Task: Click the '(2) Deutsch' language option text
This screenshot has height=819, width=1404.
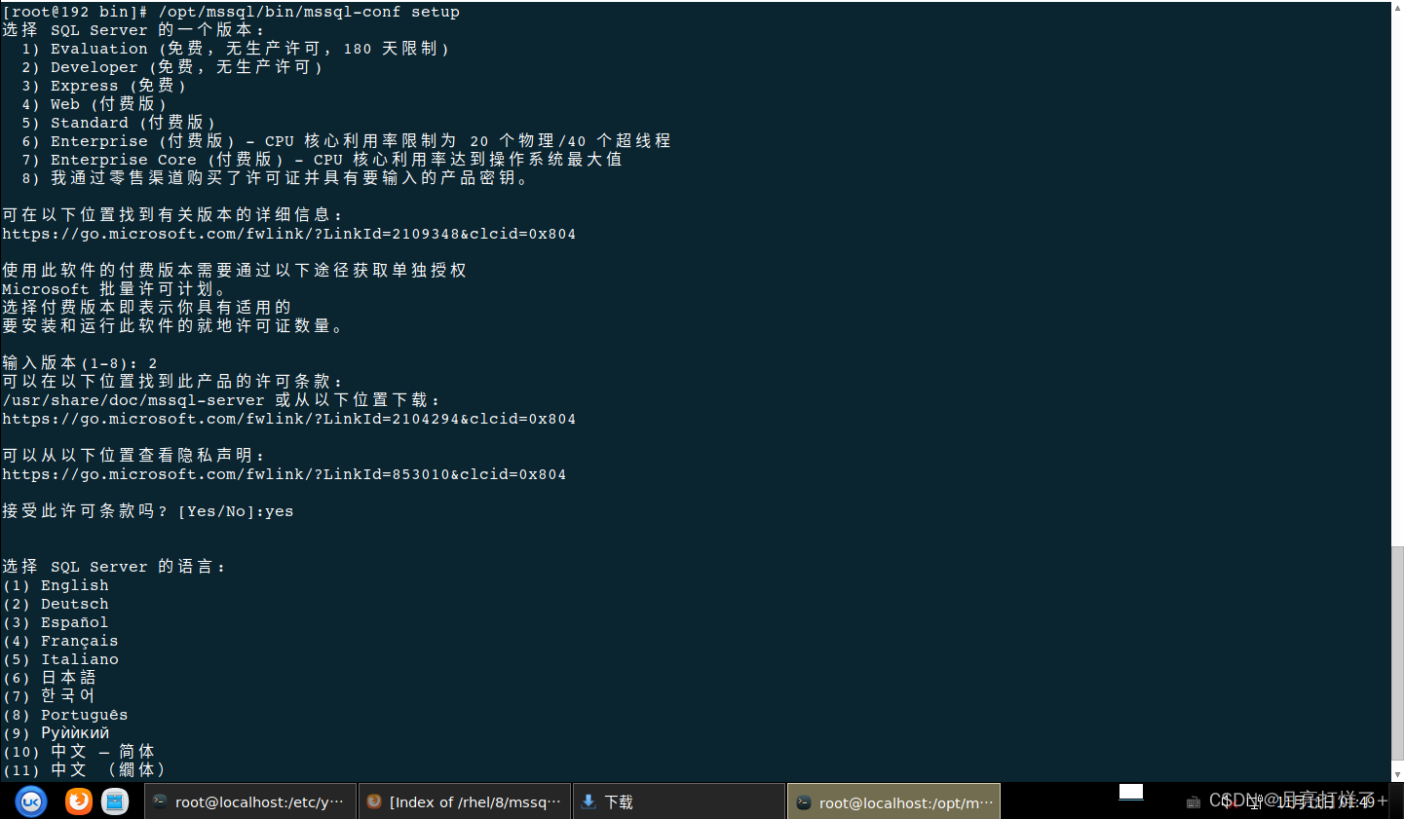Action: (x=56, y=604)
